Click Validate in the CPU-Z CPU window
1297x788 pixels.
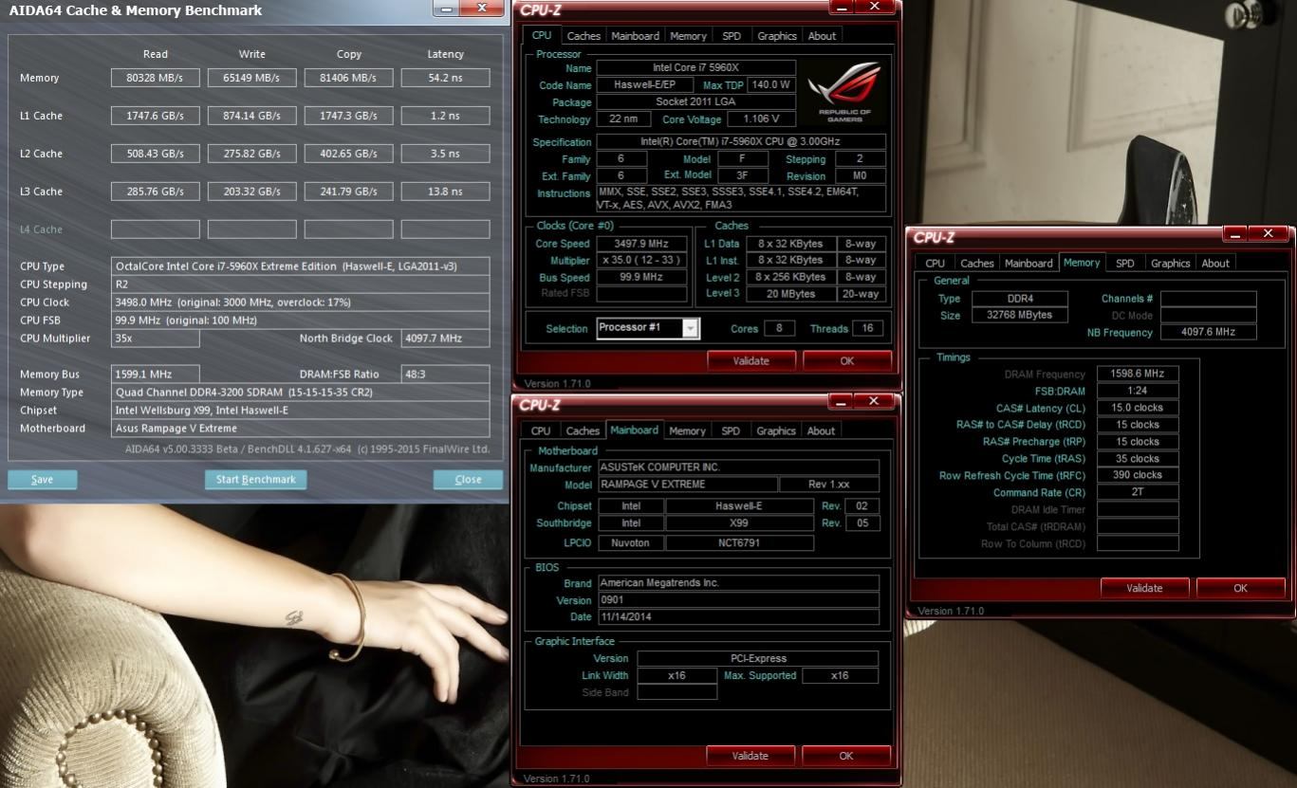[751, 361]
